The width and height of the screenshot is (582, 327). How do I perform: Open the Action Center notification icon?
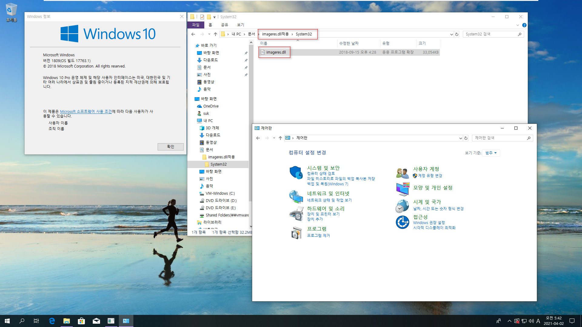point(572,321)
